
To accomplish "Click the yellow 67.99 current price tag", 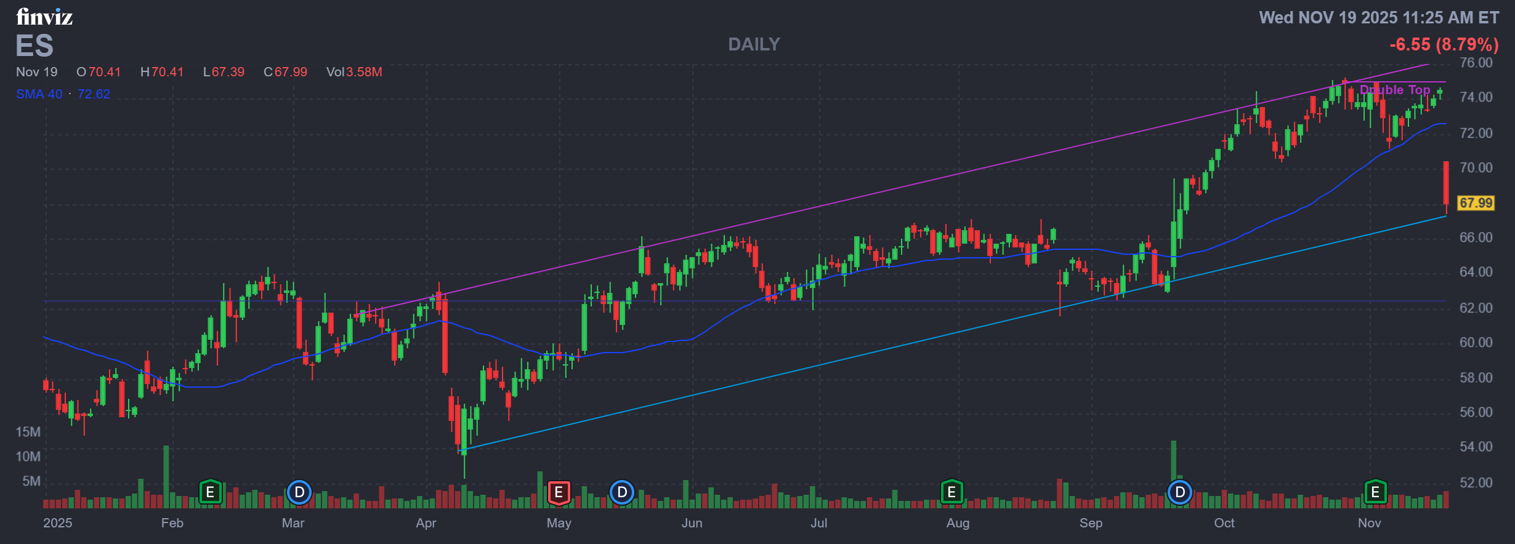I will (x=1476, y=203).
